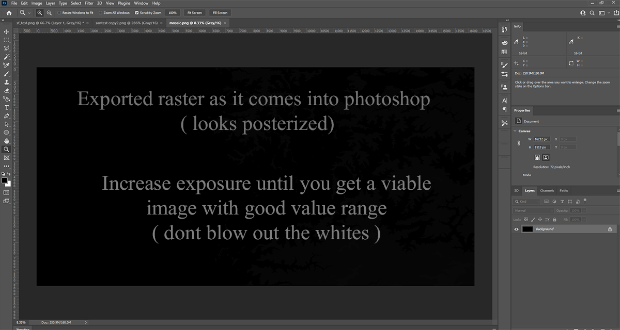620x330 pixels.
Task: Toggle lock all padlock in Lock row
Action: (553, 220)
